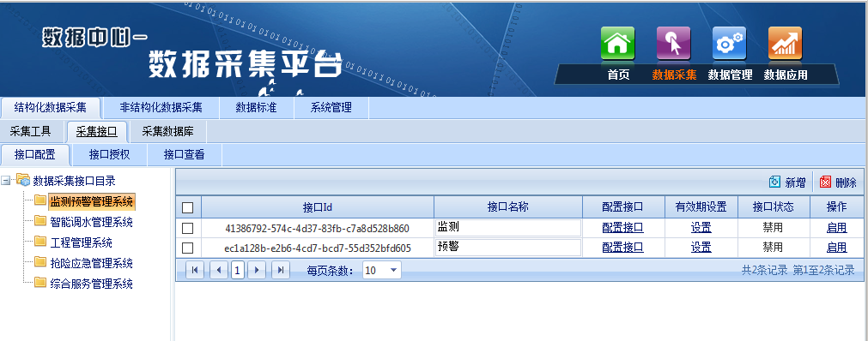Click the purple 数据采集 cursor icon

tap(674, 43)
